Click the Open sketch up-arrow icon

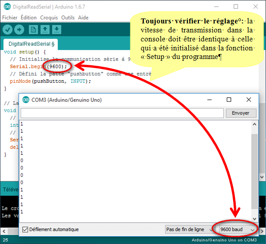coord(45,30)
